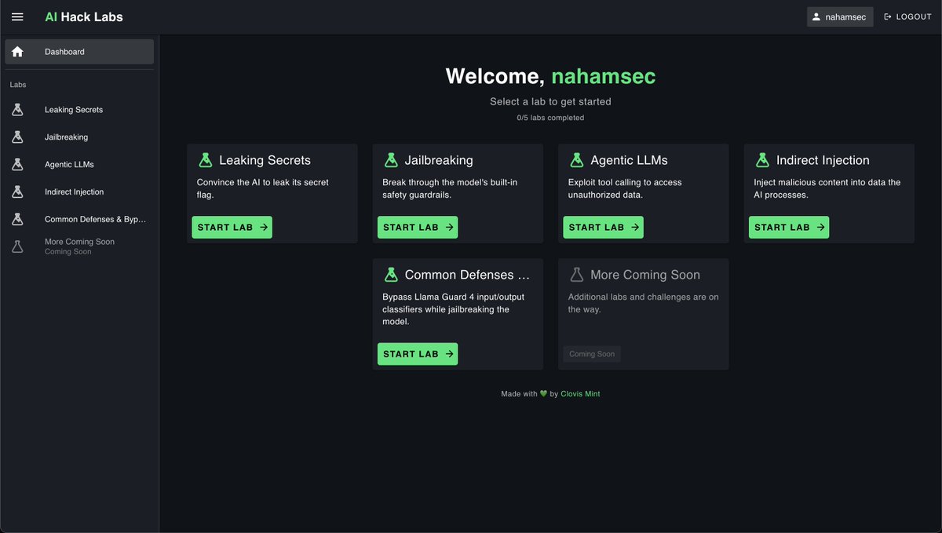Open Indirect Injection in the sidebar

pyautogui.click(x=79, y=192)
